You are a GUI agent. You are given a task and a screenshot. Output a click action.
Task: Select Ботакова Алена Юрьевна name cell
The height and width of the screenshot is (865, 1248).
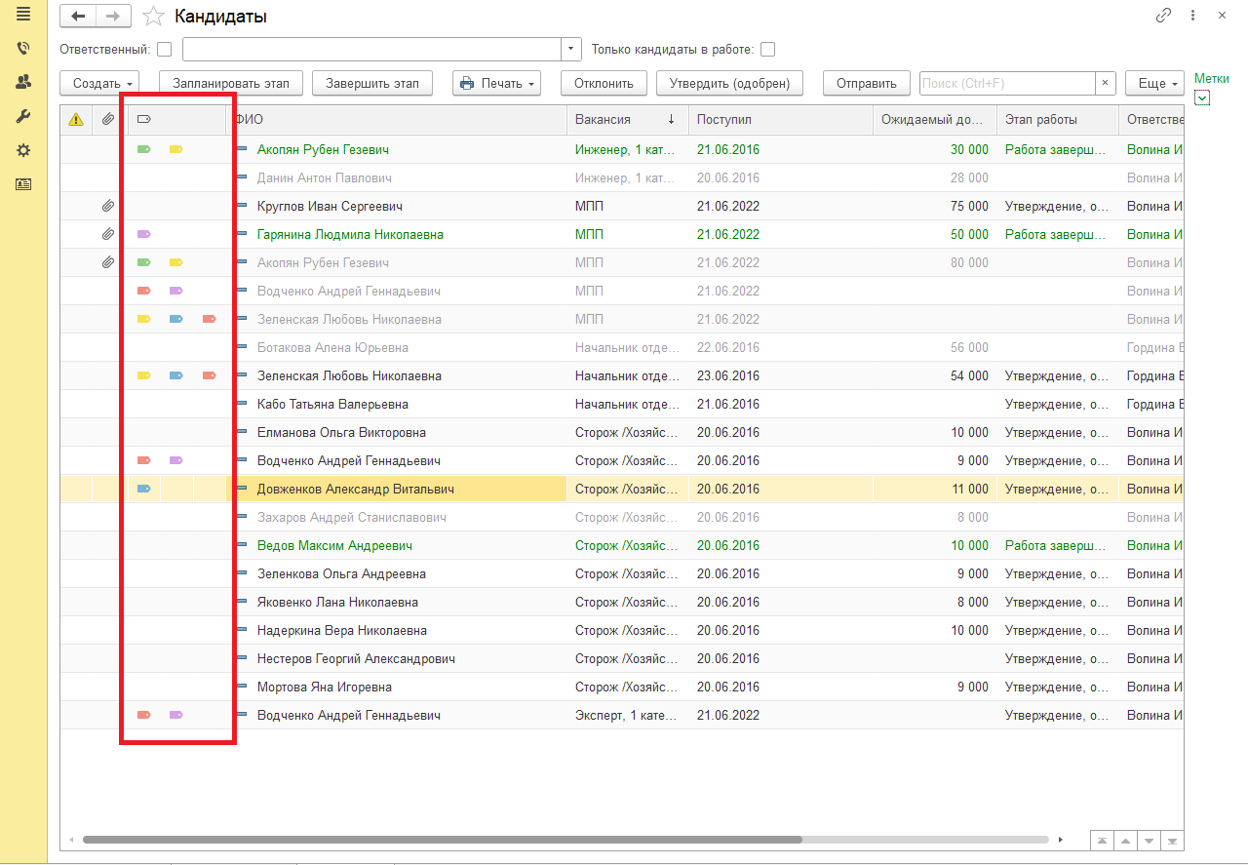tap(397, 348)
